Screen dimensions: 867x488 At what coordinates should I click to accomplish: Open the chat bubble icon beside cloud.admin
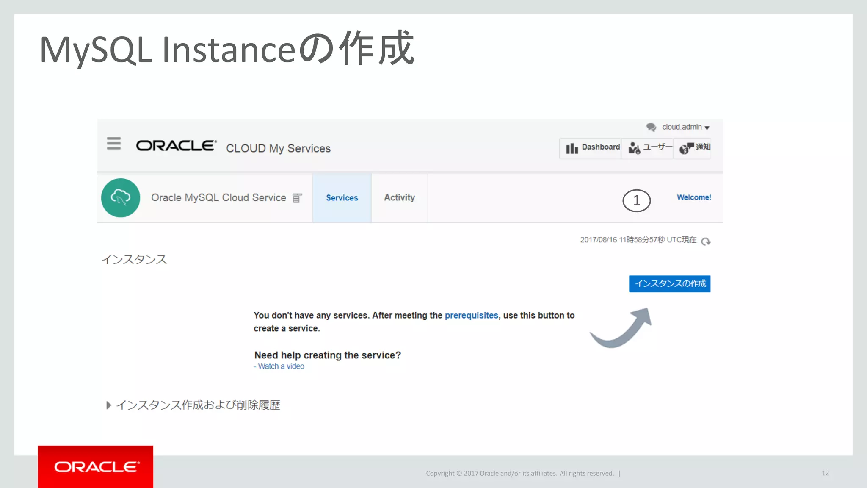651,127
